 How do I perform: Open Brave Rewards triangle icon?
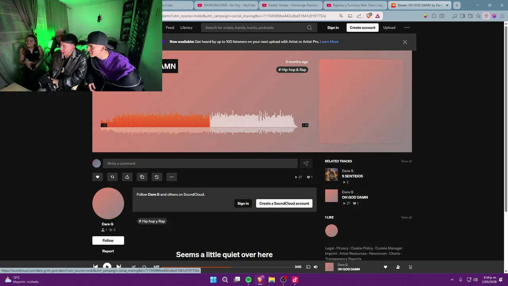point(377,16)
